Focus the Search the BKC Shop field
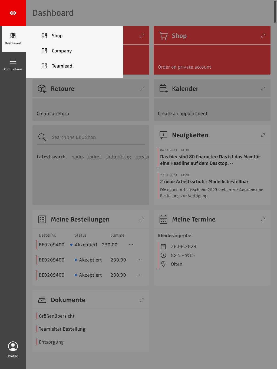Image resolution: width=277 pixels, height=369 pixels. (x=97, y=137)
